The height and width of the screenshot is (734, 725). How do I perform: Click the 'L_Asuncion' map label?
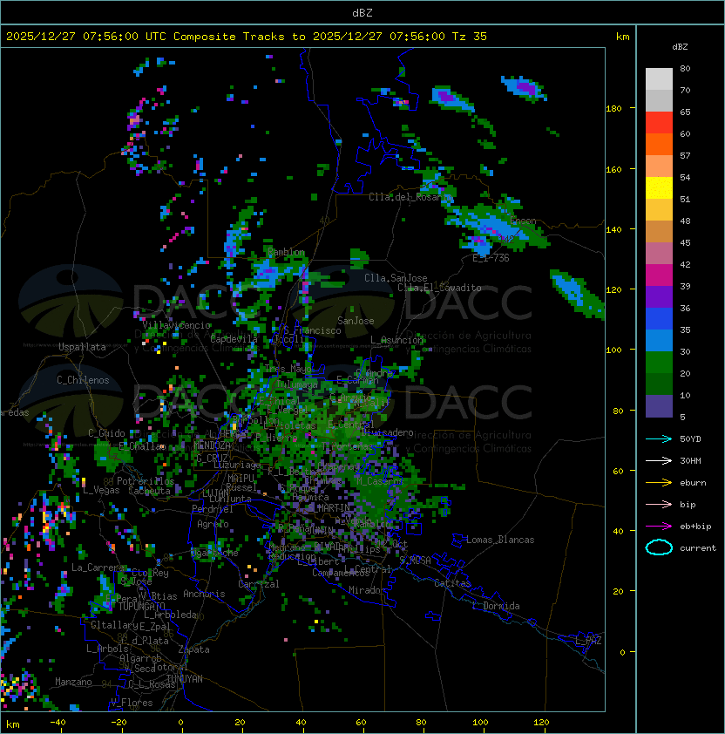tap(396, 340)
